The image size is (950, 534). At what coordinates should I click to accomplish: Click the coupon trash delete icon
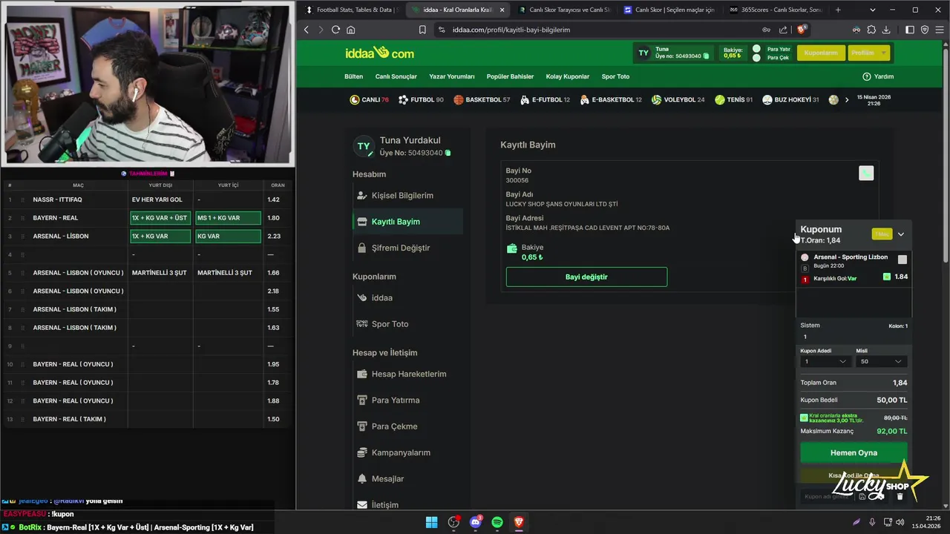[900, 496]
